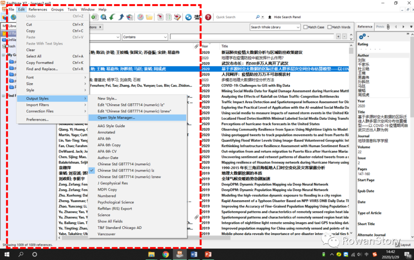Click the Return to Word Processor icon
Image resolution: width=414 pixels, height=260 pixels.
click(177, 17)
